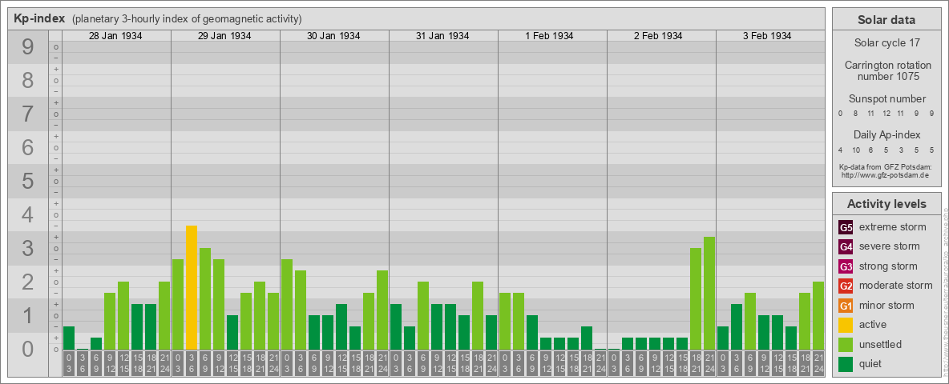The height and width of the screenshot is (384, 949).
Task: Click the G2 moderate storm legend icon
Action: pos(846,286)
